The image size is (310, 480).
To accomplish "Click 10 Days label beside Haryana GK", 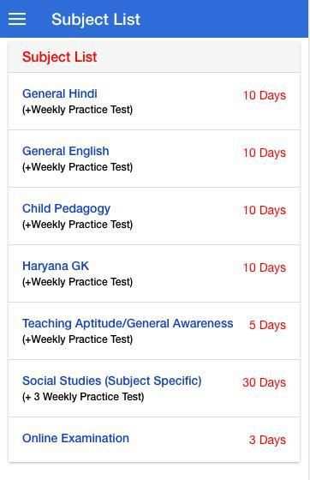I will click(x=265, y=267).
